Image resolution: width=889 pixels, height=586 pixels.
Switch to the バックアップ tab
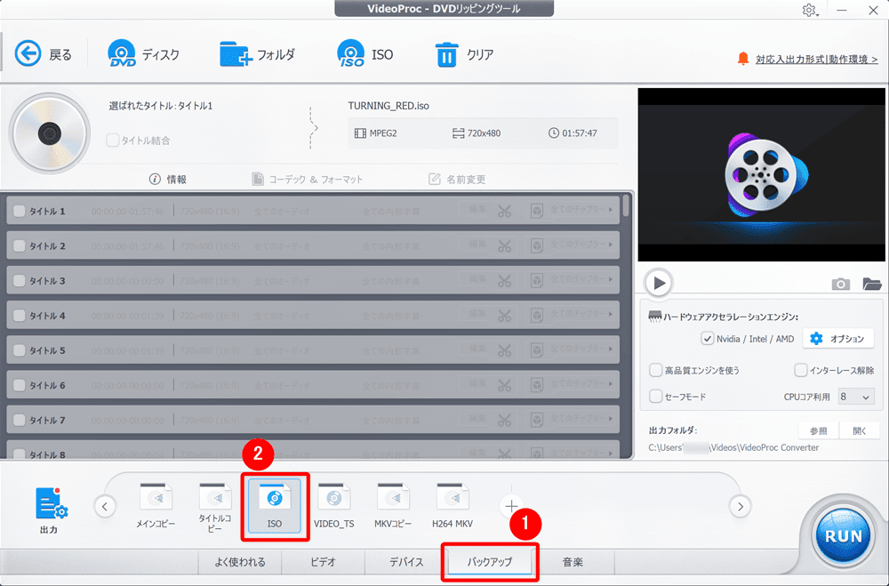point(490,562)
